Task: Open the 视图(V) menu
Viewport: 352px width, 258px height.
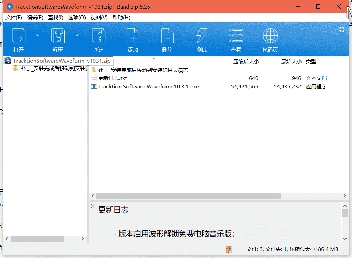Action: click(99, 18)
